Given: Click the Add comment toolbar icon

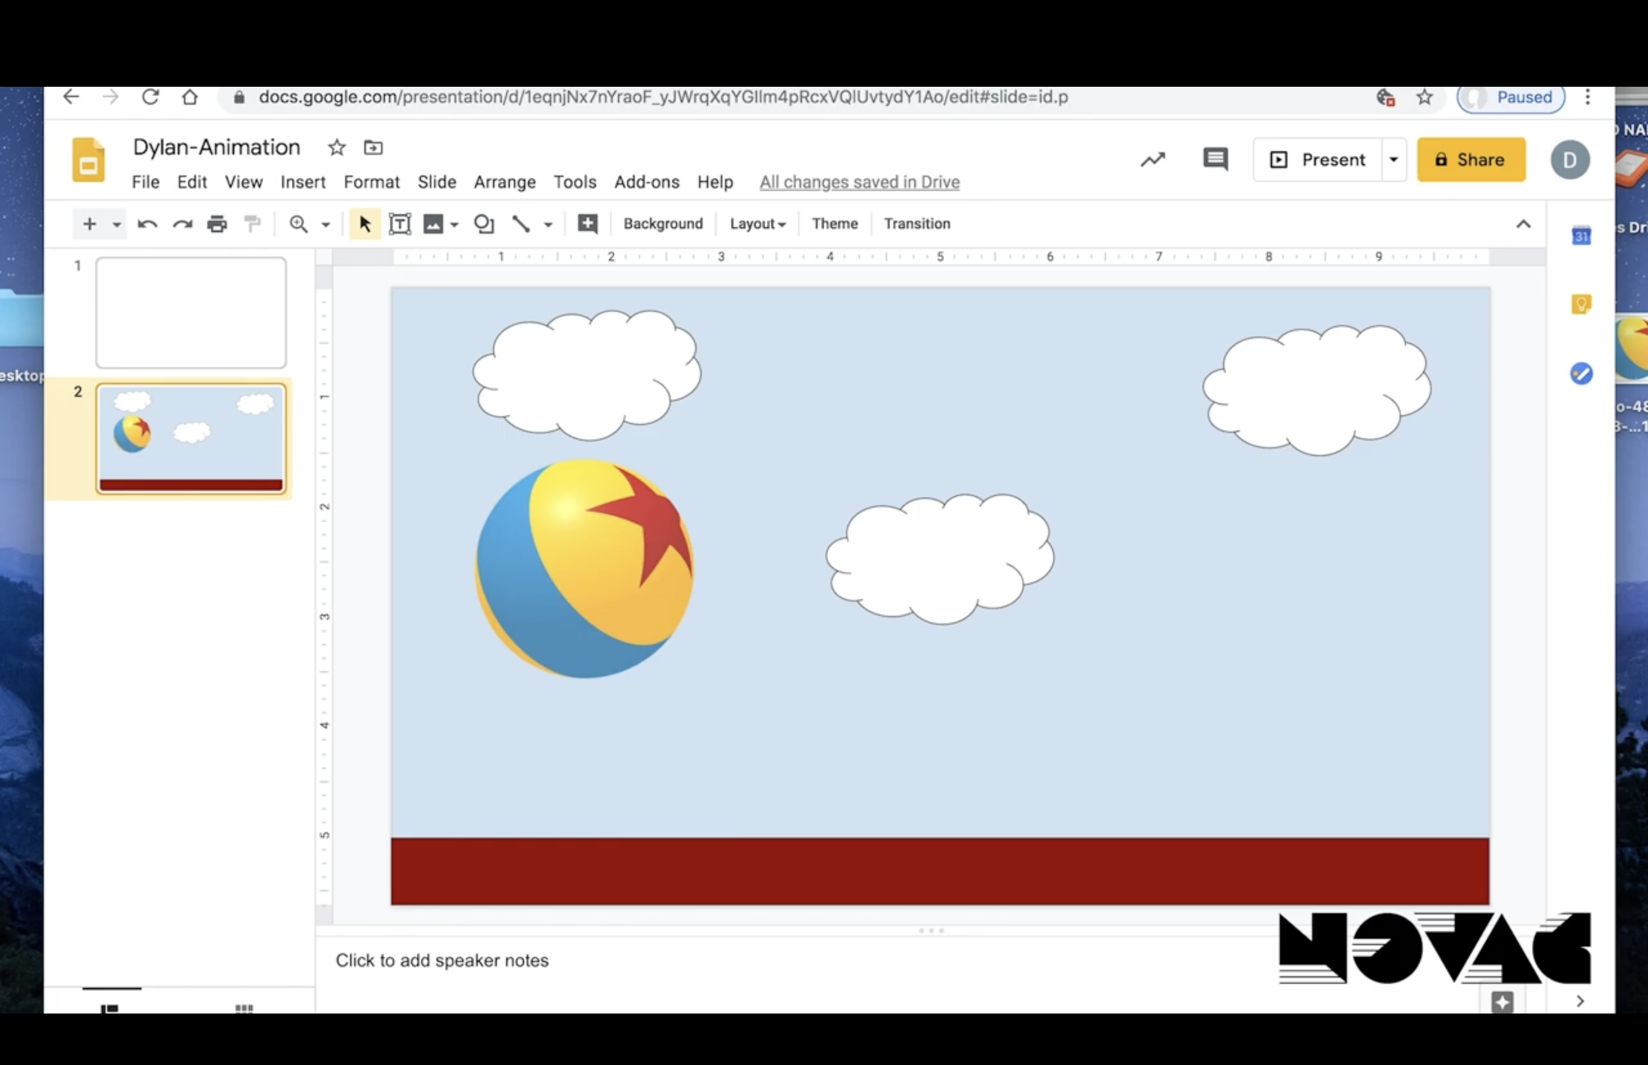Looking at the screenshot, I should pos(587,224).
